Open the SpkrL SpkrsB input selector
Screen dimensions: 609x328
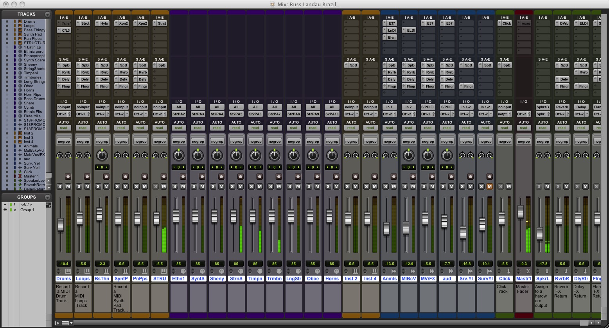(543, 107)
